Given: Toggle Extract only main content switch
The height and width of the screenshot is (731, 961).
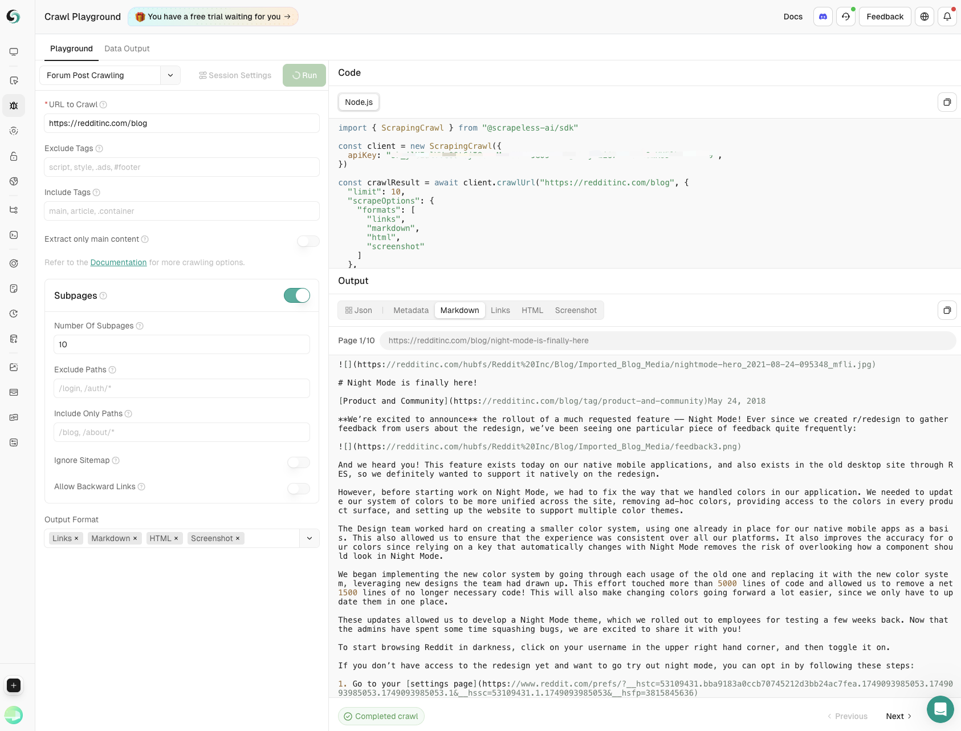Looking at the screenshot, I should 308,241.
